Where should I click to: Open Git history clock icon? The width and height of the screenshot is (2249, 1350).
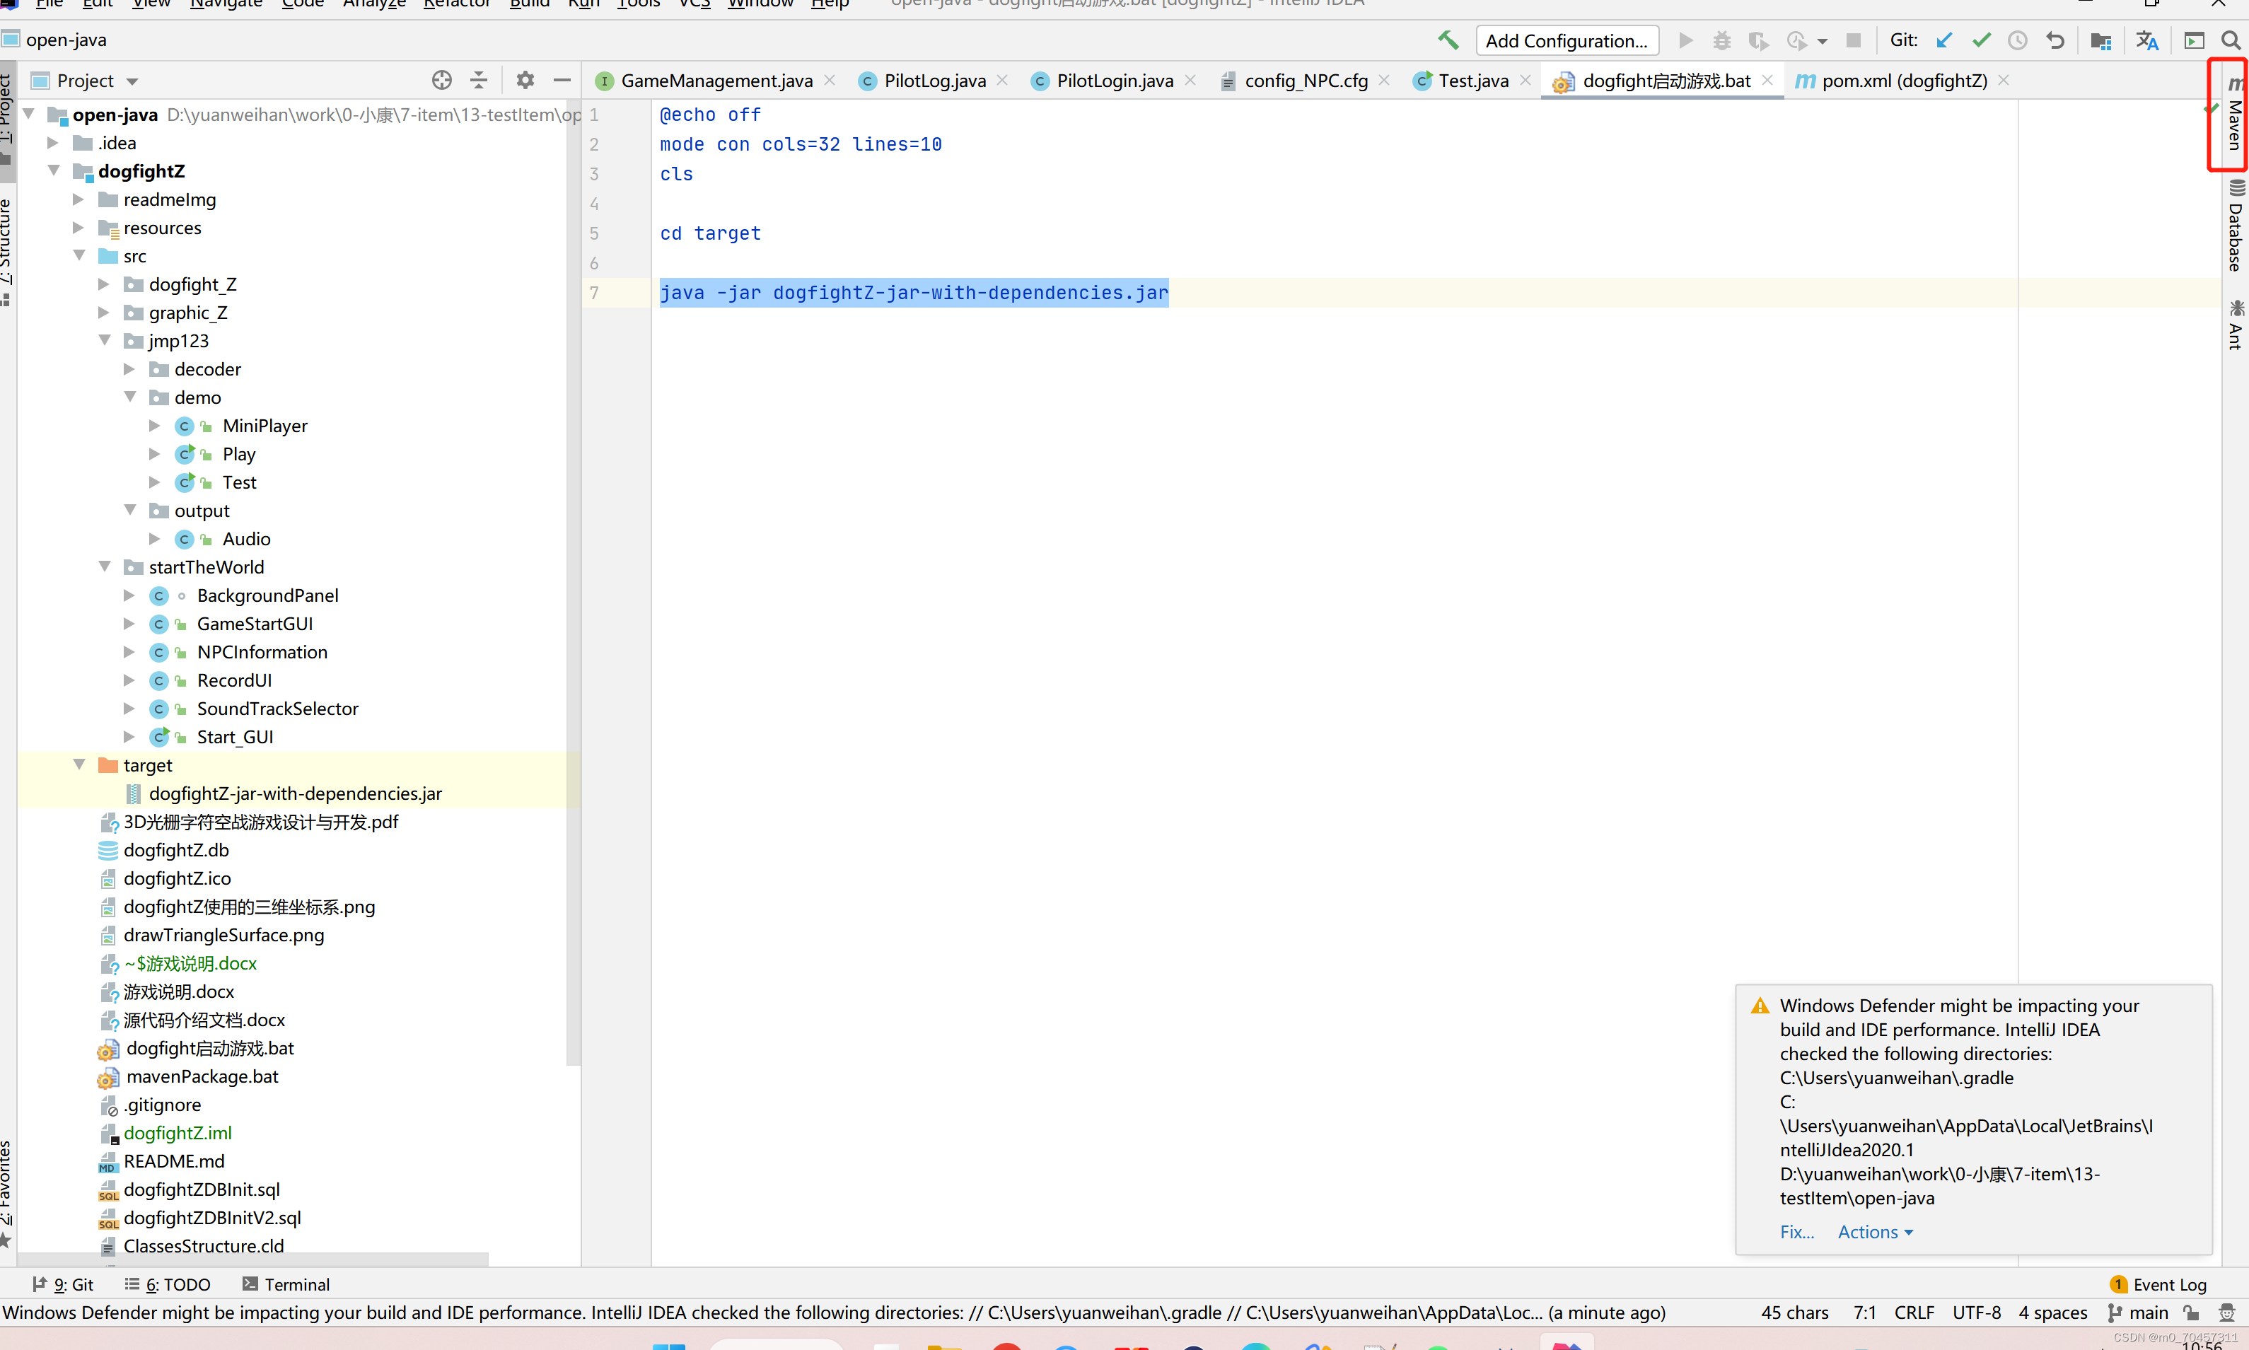point(2017,40)
